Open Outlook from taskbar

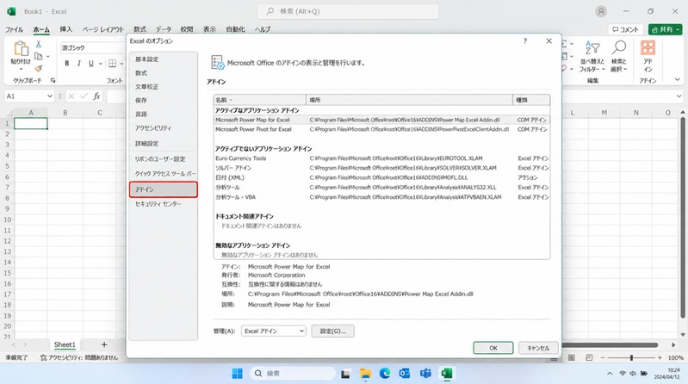[405, 374]
